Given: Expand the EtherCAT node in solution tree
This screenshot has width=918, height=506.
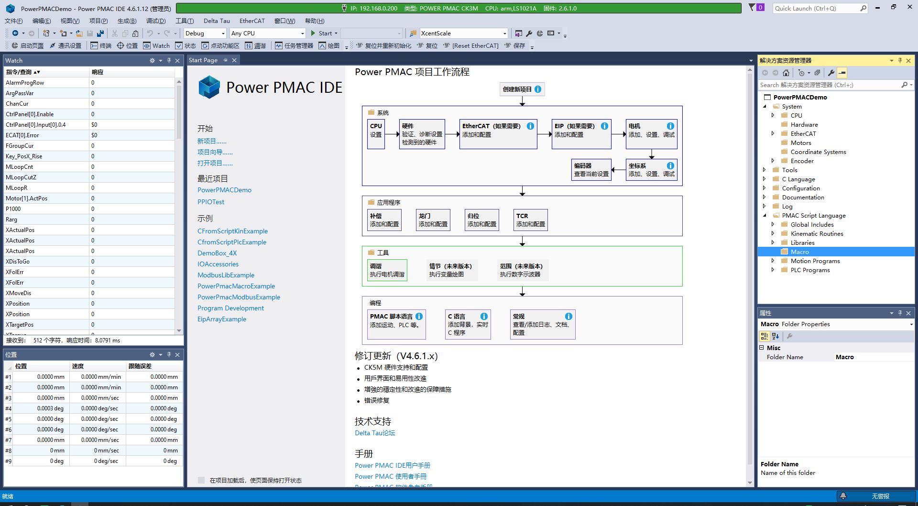Looking at the screenshot, I should 773,133.
